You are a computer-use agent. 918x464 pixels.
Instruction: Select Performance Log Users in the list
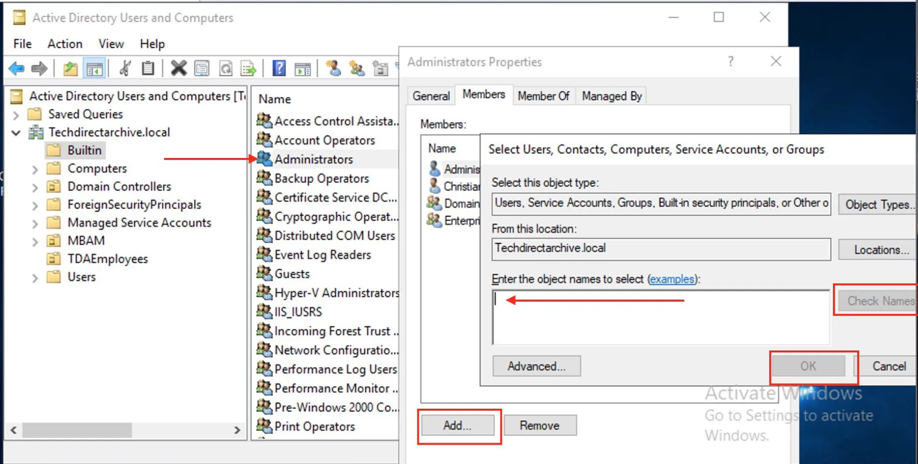pos(336,369)
